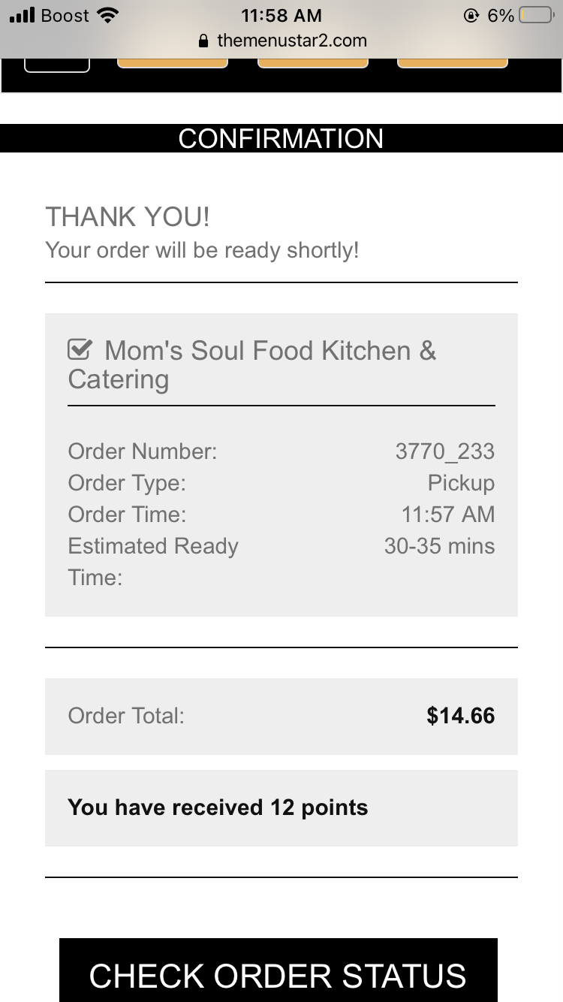This screenshot has height=1002, width=563.
Task: Click the padlock icon beside the URL
Action: point(202,41)
